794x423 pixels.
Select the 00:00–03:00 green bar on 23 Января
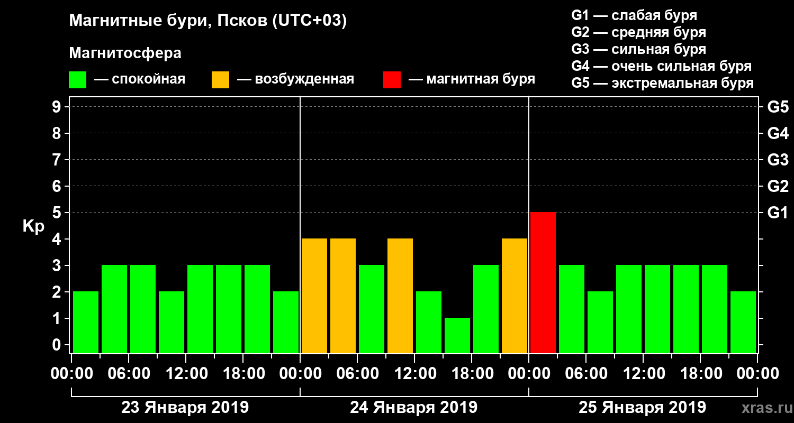tap(86, 322)
